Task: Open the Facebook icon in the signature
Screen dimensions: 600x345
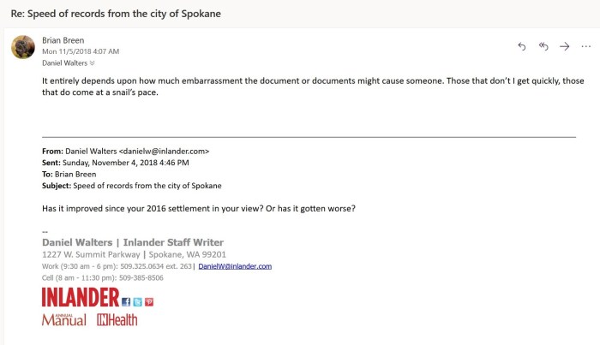Action: (127, 301)
